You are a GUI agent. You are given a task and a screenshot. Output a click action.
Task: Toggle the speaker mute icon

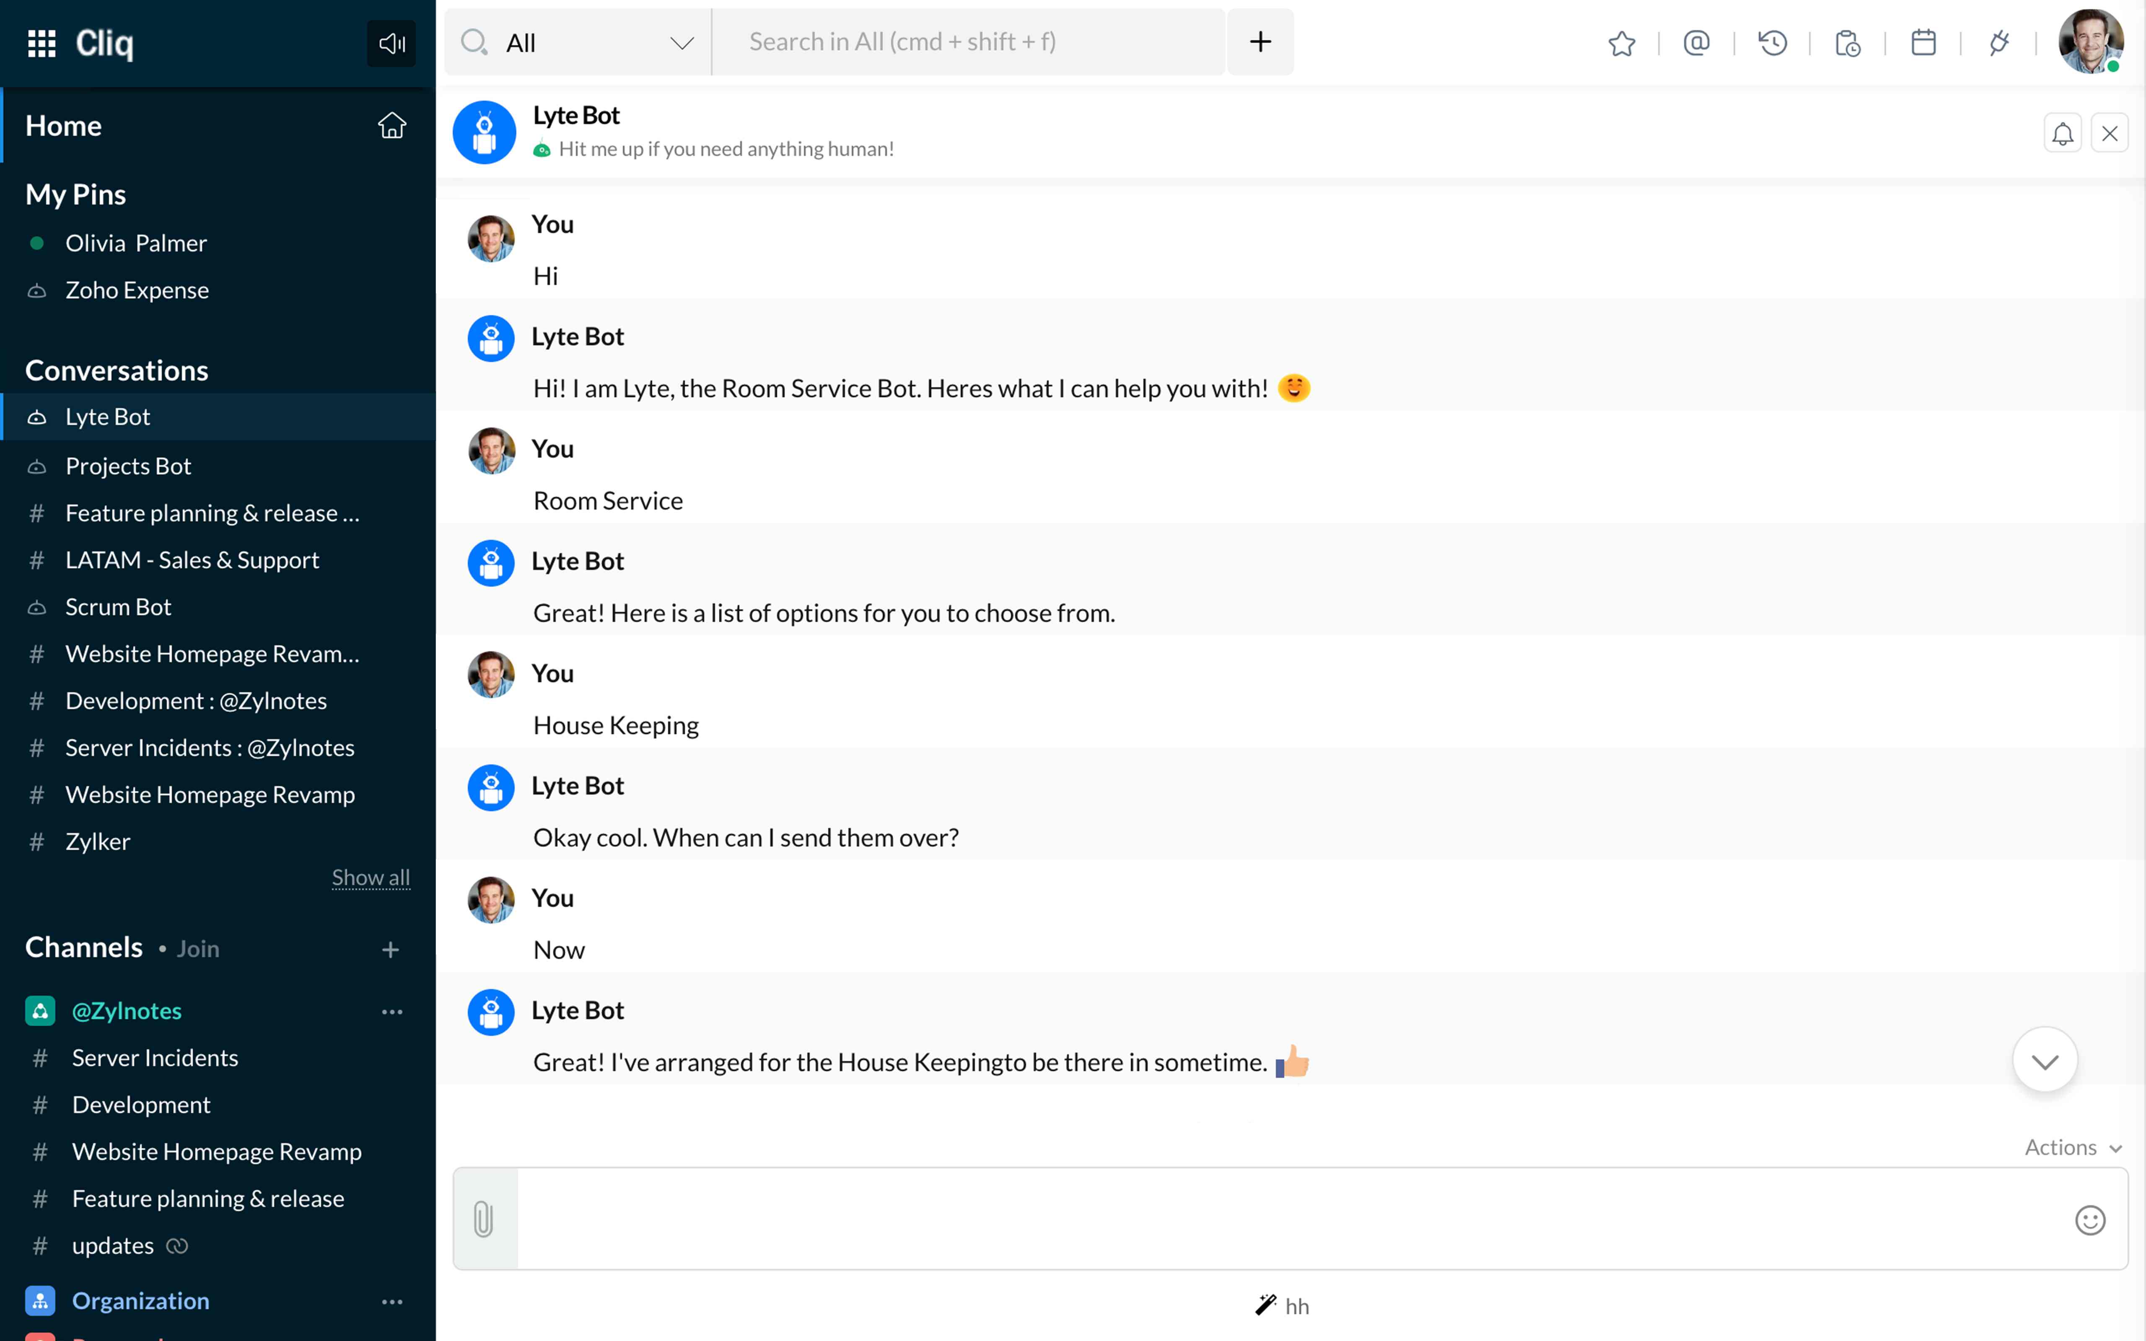tap(391, 43)
